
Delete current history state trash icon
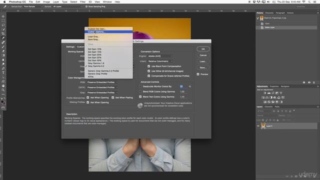tap(314, 82)
